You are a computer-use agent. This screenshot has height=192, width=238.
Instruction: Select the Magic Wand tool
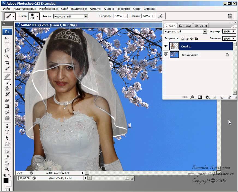coord(7,56)
